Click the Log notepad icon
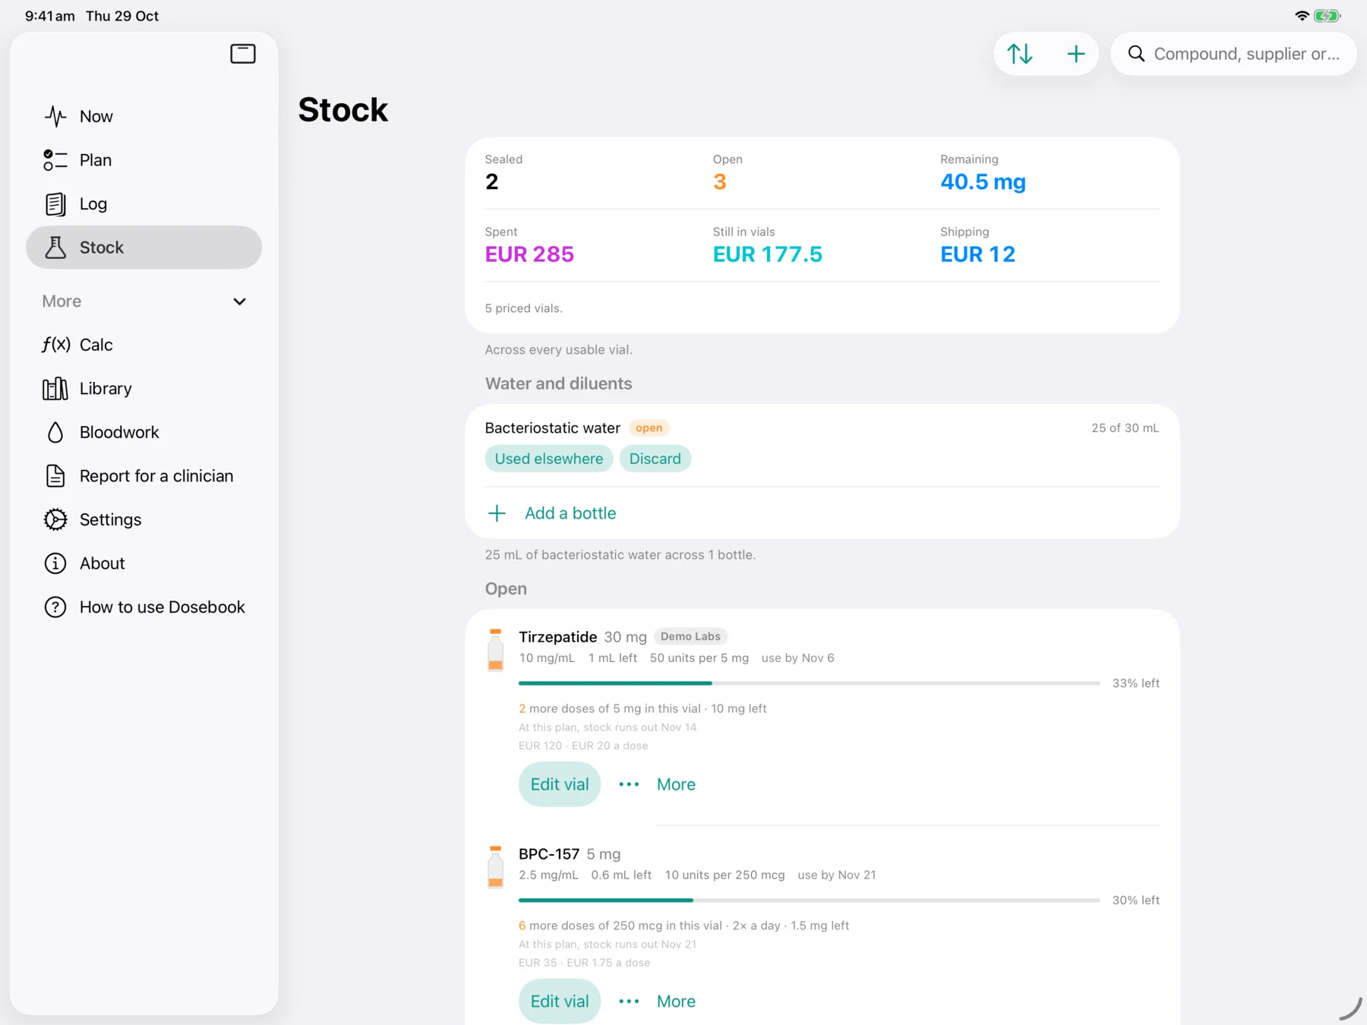 point(55,203)
